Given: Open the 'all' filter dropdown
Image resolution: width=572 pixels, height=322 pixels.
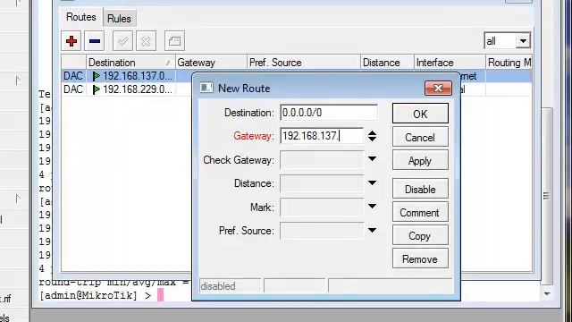Looking at the screenshot, I should click(x=523, y=41).
